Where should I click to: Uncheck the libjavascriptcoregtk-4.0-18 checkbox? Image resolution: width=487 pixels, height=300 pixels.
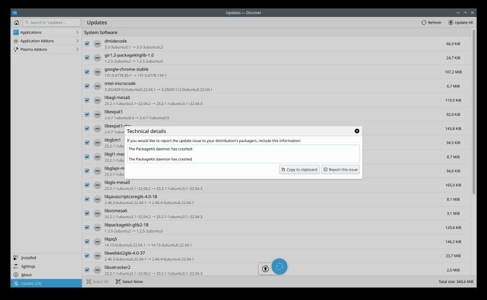click(87, 199)
